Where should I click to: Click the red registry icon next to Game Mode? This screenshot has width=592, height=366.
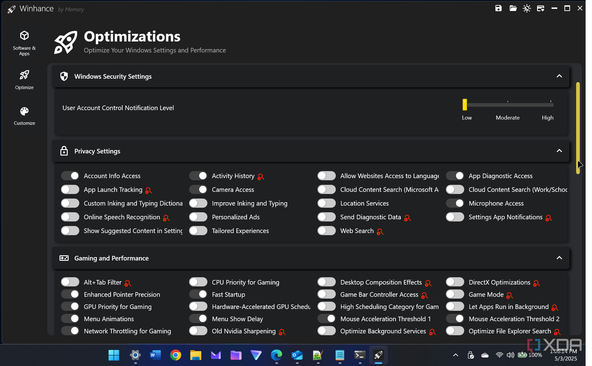[x=510, y=295]
